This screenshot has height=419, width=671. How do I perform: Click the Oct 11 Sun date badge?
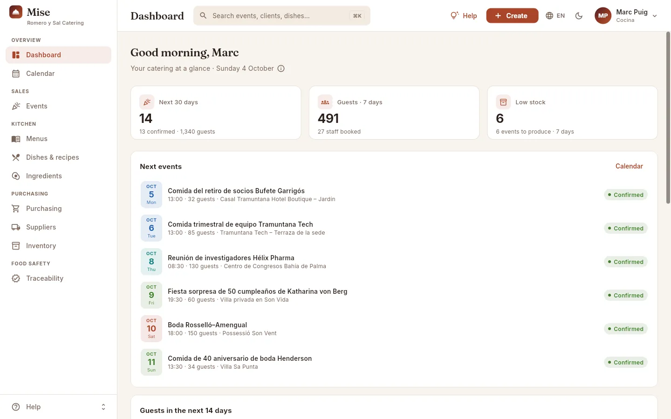coord(151,362)
